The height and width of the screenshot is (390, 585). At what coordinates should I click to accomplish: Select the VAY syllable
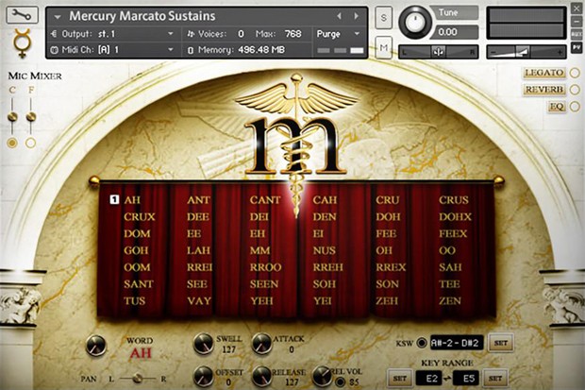pyautogui.click(x=199, y=301)
